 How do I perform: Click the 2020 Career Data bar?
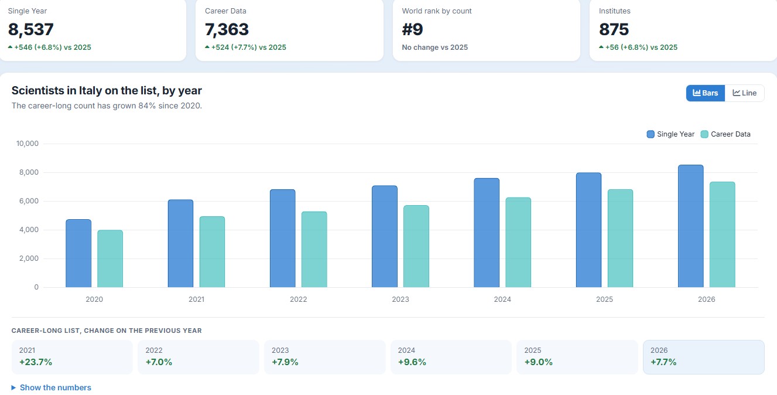[110, 258]
